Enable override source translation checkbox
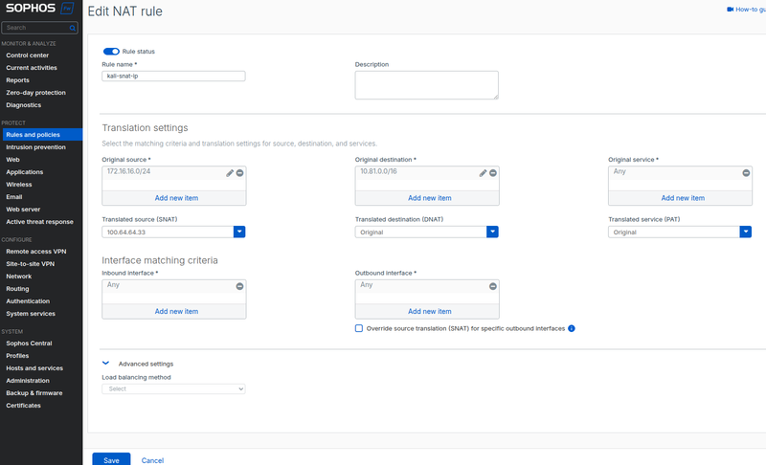The height and width of the screenshot is (465, 766). click(359, 328)
